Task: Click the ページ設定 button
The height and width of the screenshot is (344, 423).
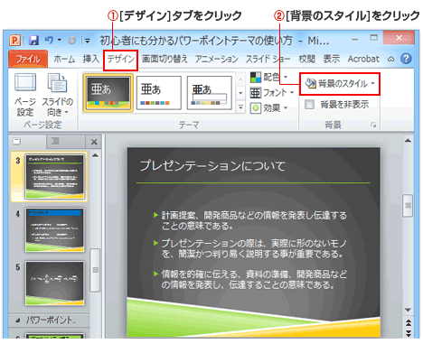Action: pos(25,95)
